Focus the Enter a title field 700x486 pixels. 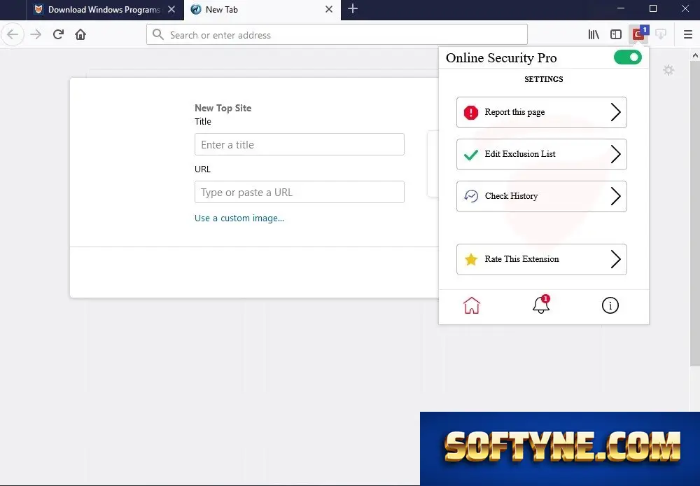pos(300,144)
